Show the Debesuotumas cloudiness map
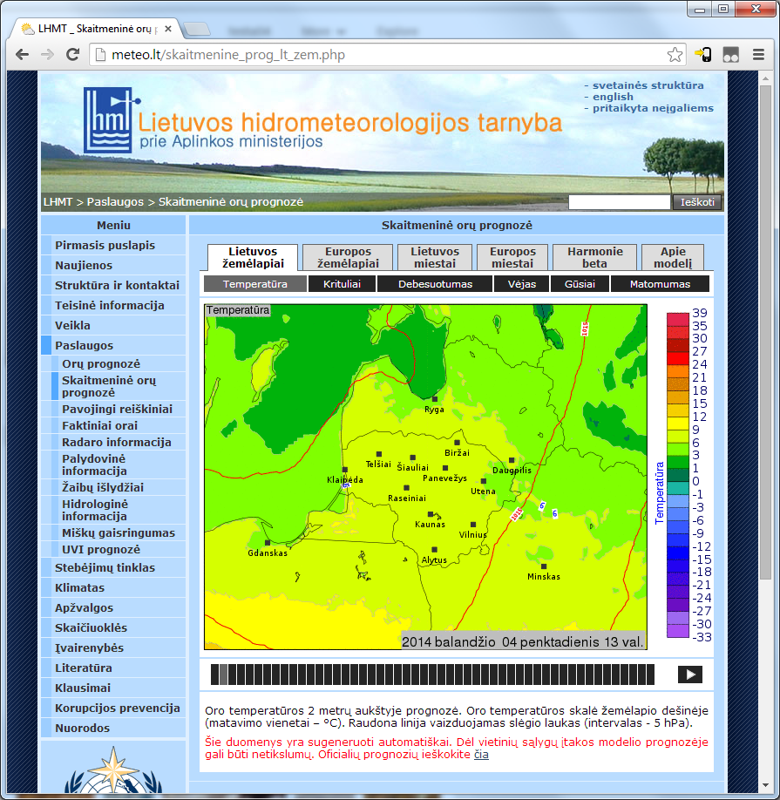This screenshot has height=800, width=780. (x=435, y=284)
